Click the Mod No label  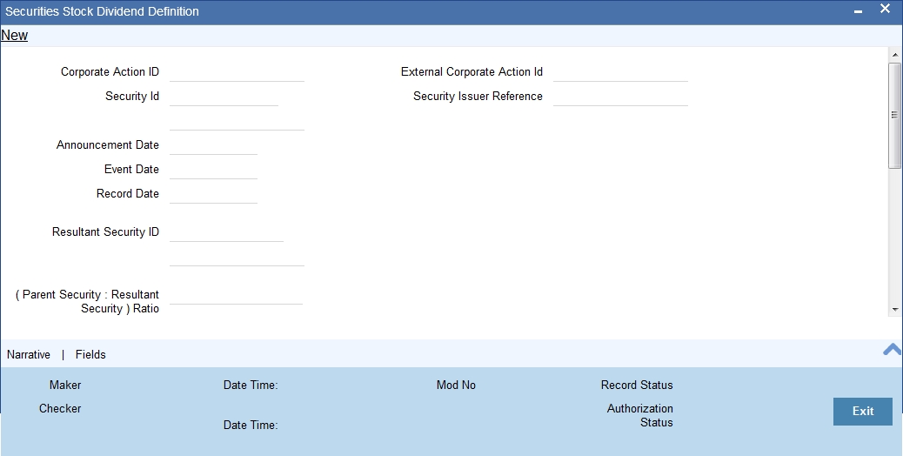click(456, 386)
